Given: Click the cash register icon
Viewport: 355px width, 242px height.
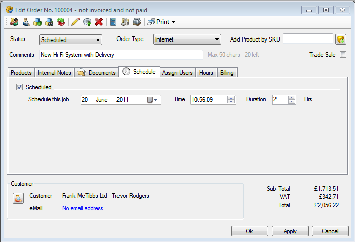Looking at the screenshot, I should 136,22.
